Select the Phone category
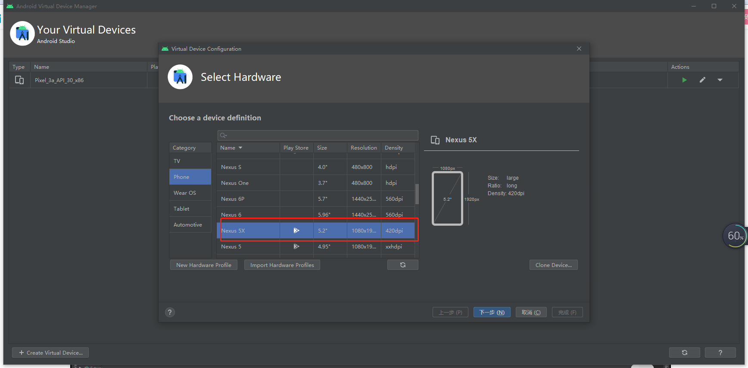 pos(190,177)
